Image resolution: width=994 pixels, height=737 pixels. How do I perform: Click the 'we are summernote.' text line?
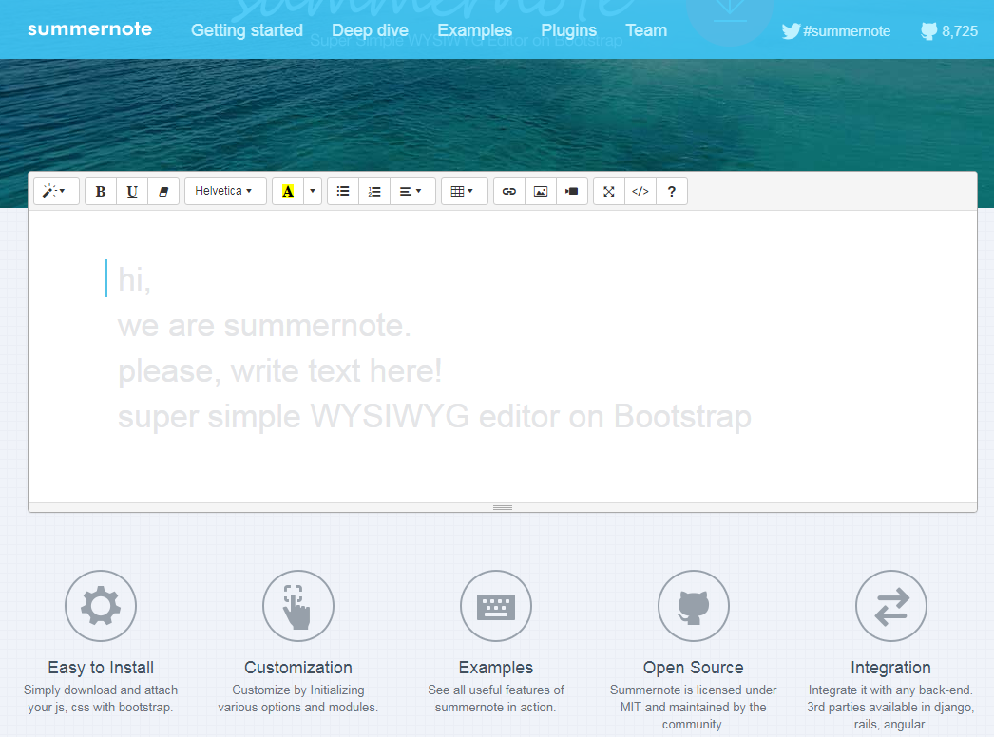[x=264, y=326]
